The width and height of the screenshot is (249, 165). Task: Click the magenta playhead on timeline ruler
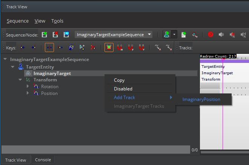(x=223, y=59)
